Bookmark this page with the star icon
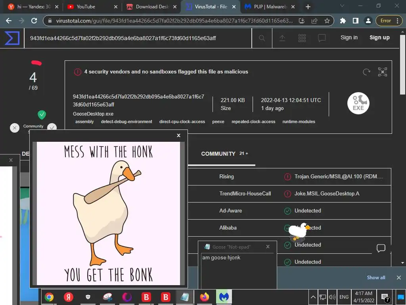The width and height of the screenshot is (406, 305). pos(327,21)
